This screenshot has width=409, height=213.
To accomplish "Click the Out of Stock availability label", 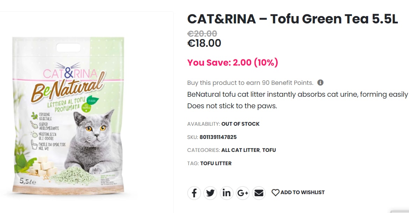I will (x=240, y=124).
